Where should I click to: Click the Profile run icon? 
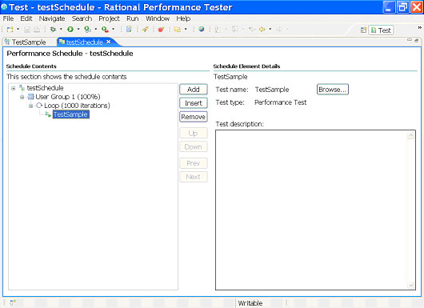(x=87, y=30)
